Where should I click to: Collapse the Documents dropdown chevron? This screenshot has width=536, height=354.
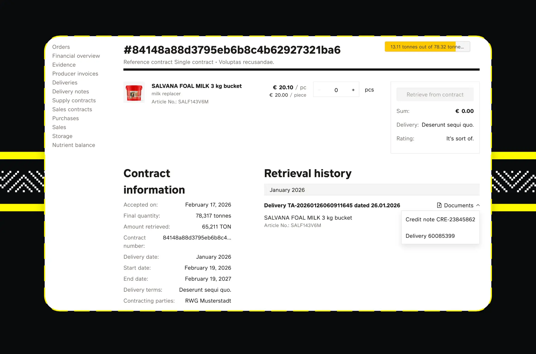tap(478, 205)
